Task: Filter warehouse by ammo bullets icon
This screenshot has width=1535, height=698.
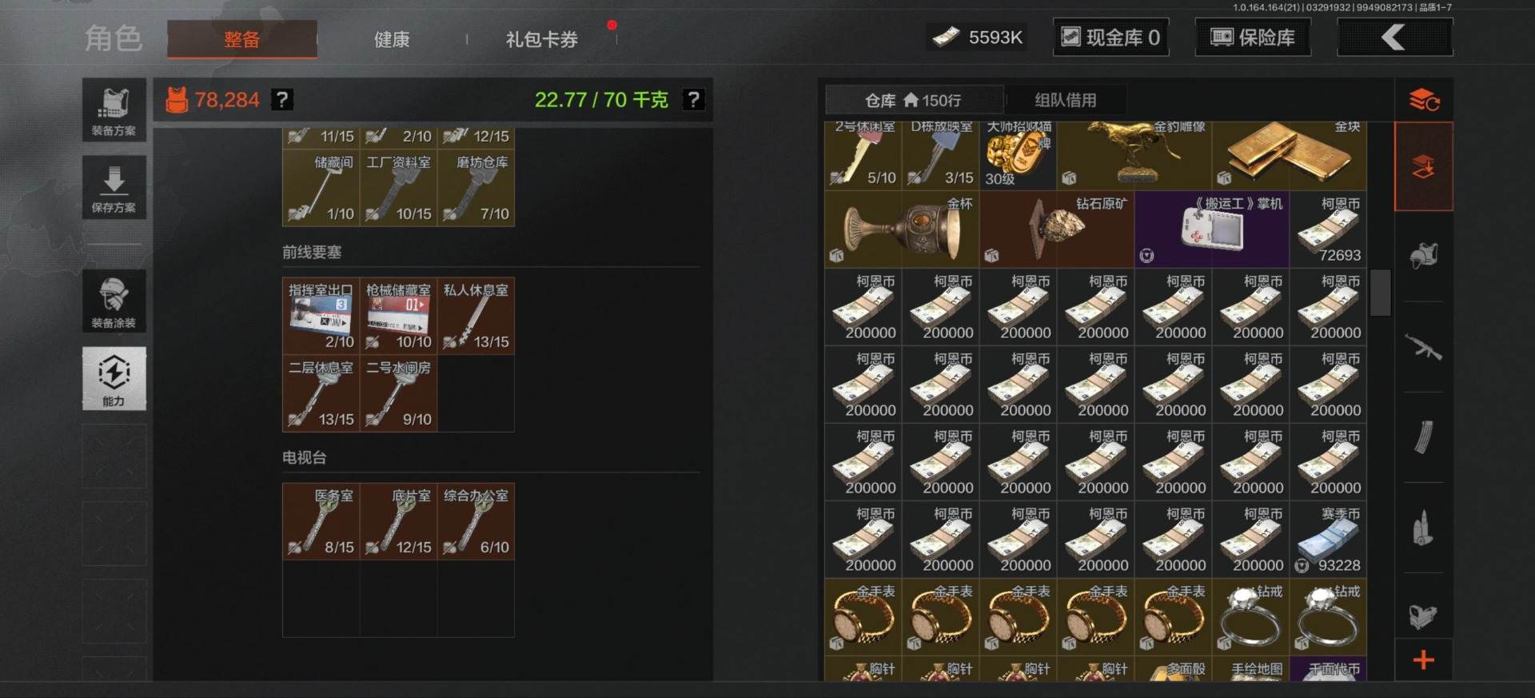Action: (1423, 528)
